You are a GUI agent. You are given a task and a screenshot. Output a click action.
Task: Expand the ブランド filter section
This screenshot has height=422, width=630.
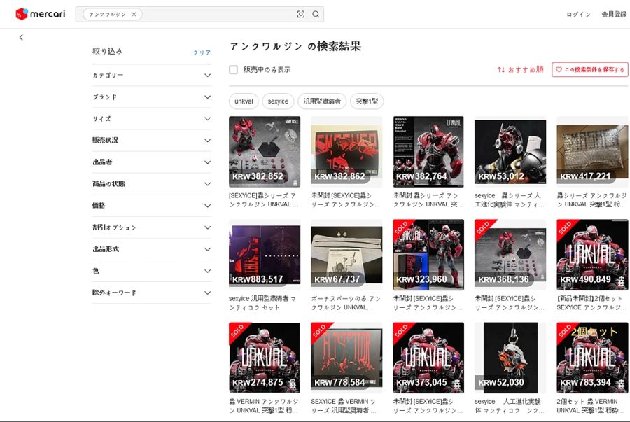(x=207, y=97)
